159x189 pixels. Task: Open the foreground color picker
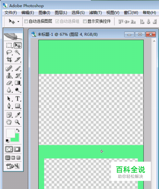[x=11, y=133]
